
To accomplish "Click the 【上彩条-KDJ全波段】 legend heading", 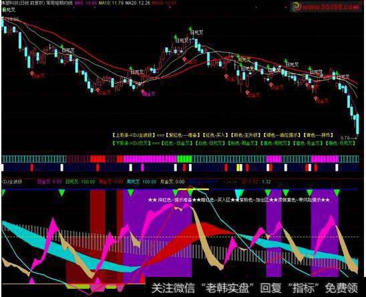I will click(134, 135).
